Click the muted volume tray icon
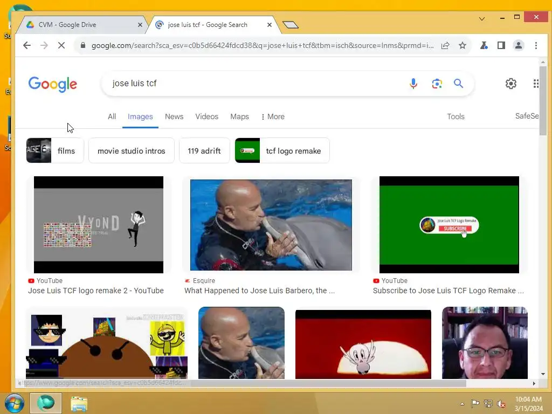Viewport: 552px width, 414px height. [501, 404]
